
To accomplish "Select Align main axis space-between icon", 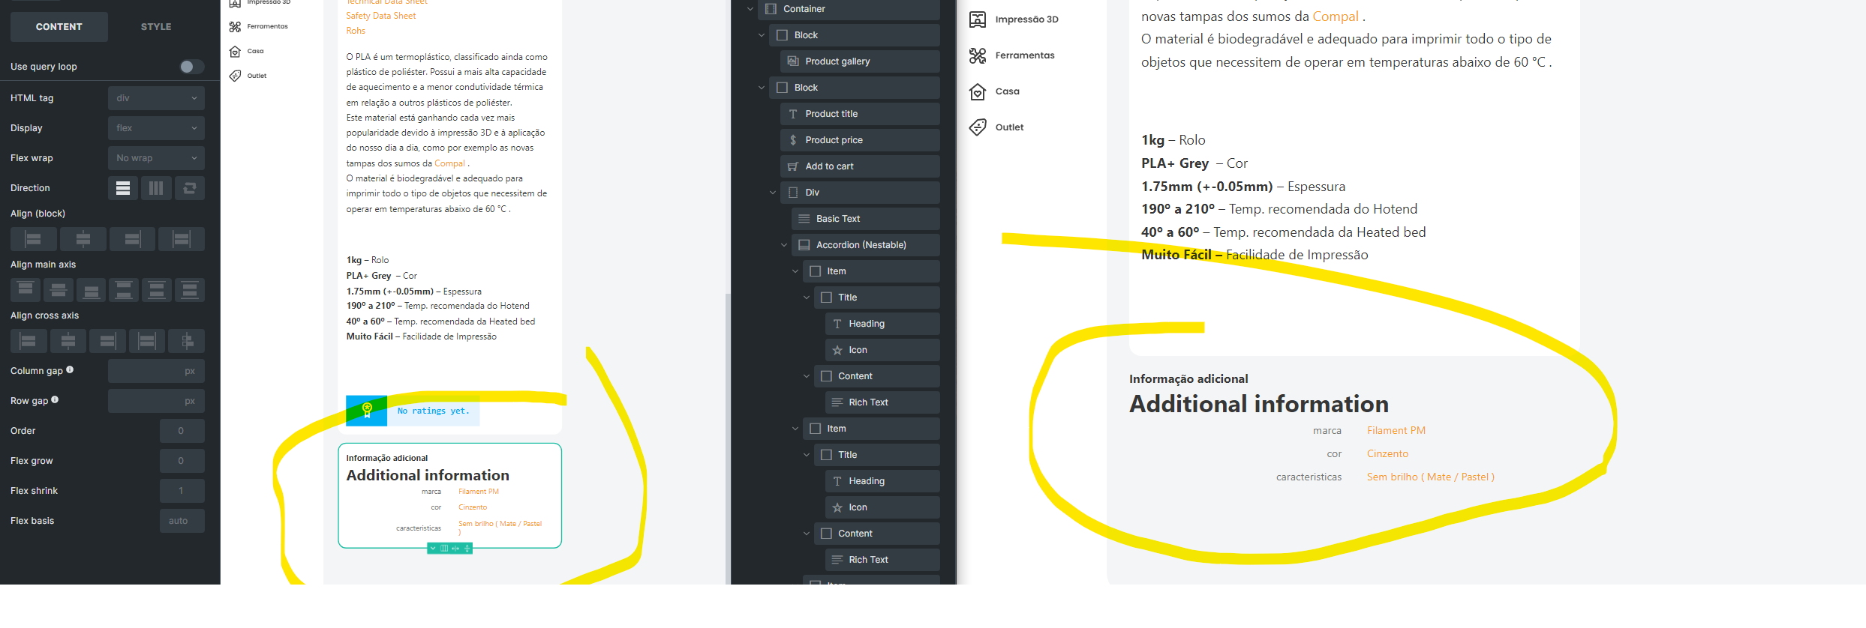I will (124, 290).
